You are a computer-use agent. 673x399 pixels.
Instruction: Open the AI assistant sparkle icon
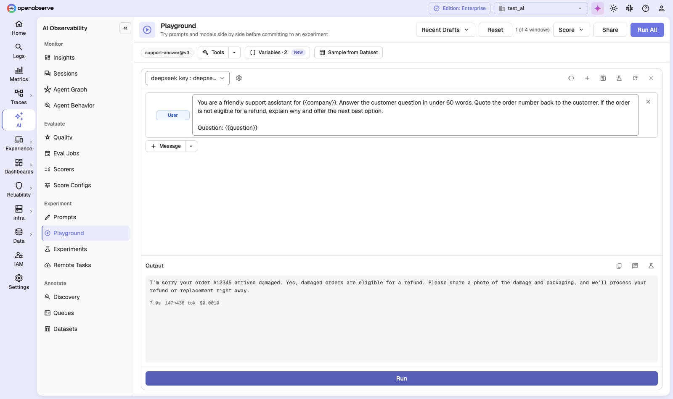coord(598,8)
